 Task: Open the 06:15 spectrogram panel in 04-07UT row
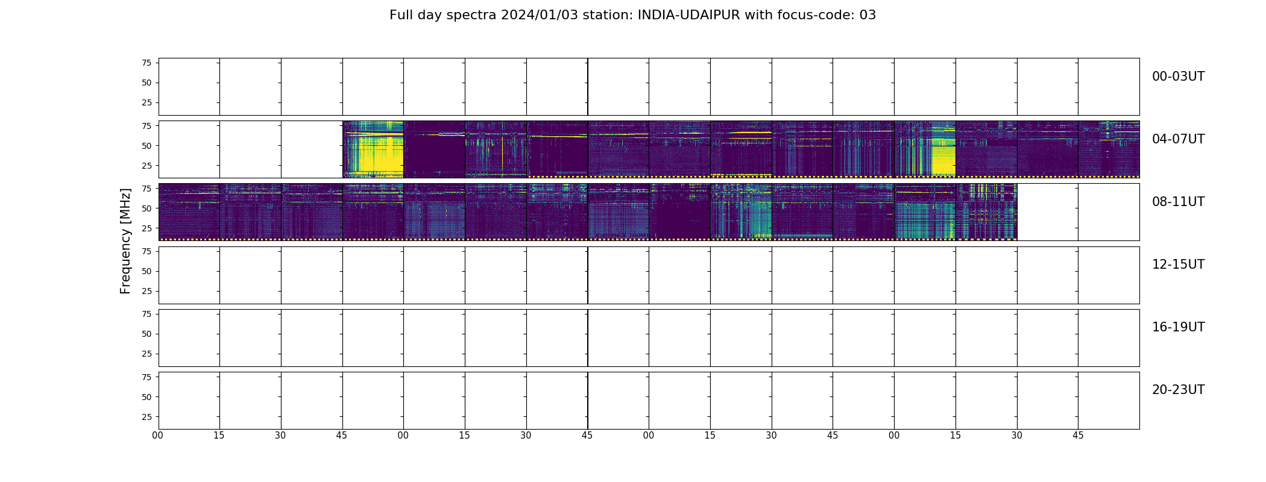(x=741, y=149)
